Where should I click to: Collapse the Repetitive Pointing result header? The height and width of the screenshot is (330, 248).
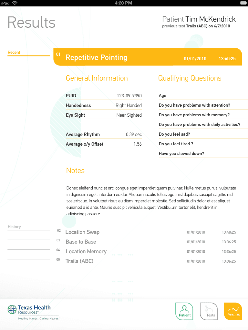click(x=147, y=57)
